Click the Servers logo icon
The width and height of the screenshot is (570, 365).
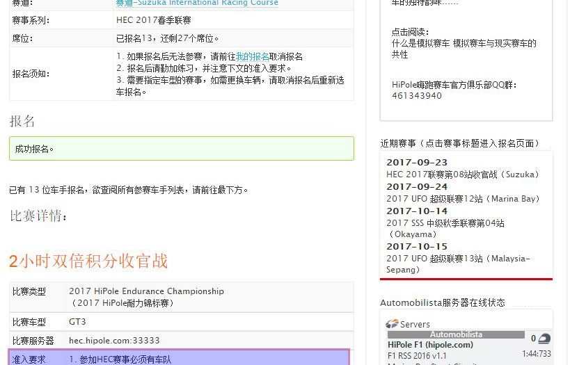(392, 323)
